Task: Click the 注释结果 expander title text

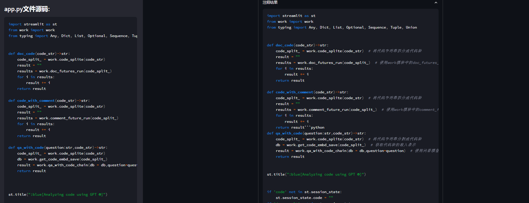Action: (x=270, y=2)
